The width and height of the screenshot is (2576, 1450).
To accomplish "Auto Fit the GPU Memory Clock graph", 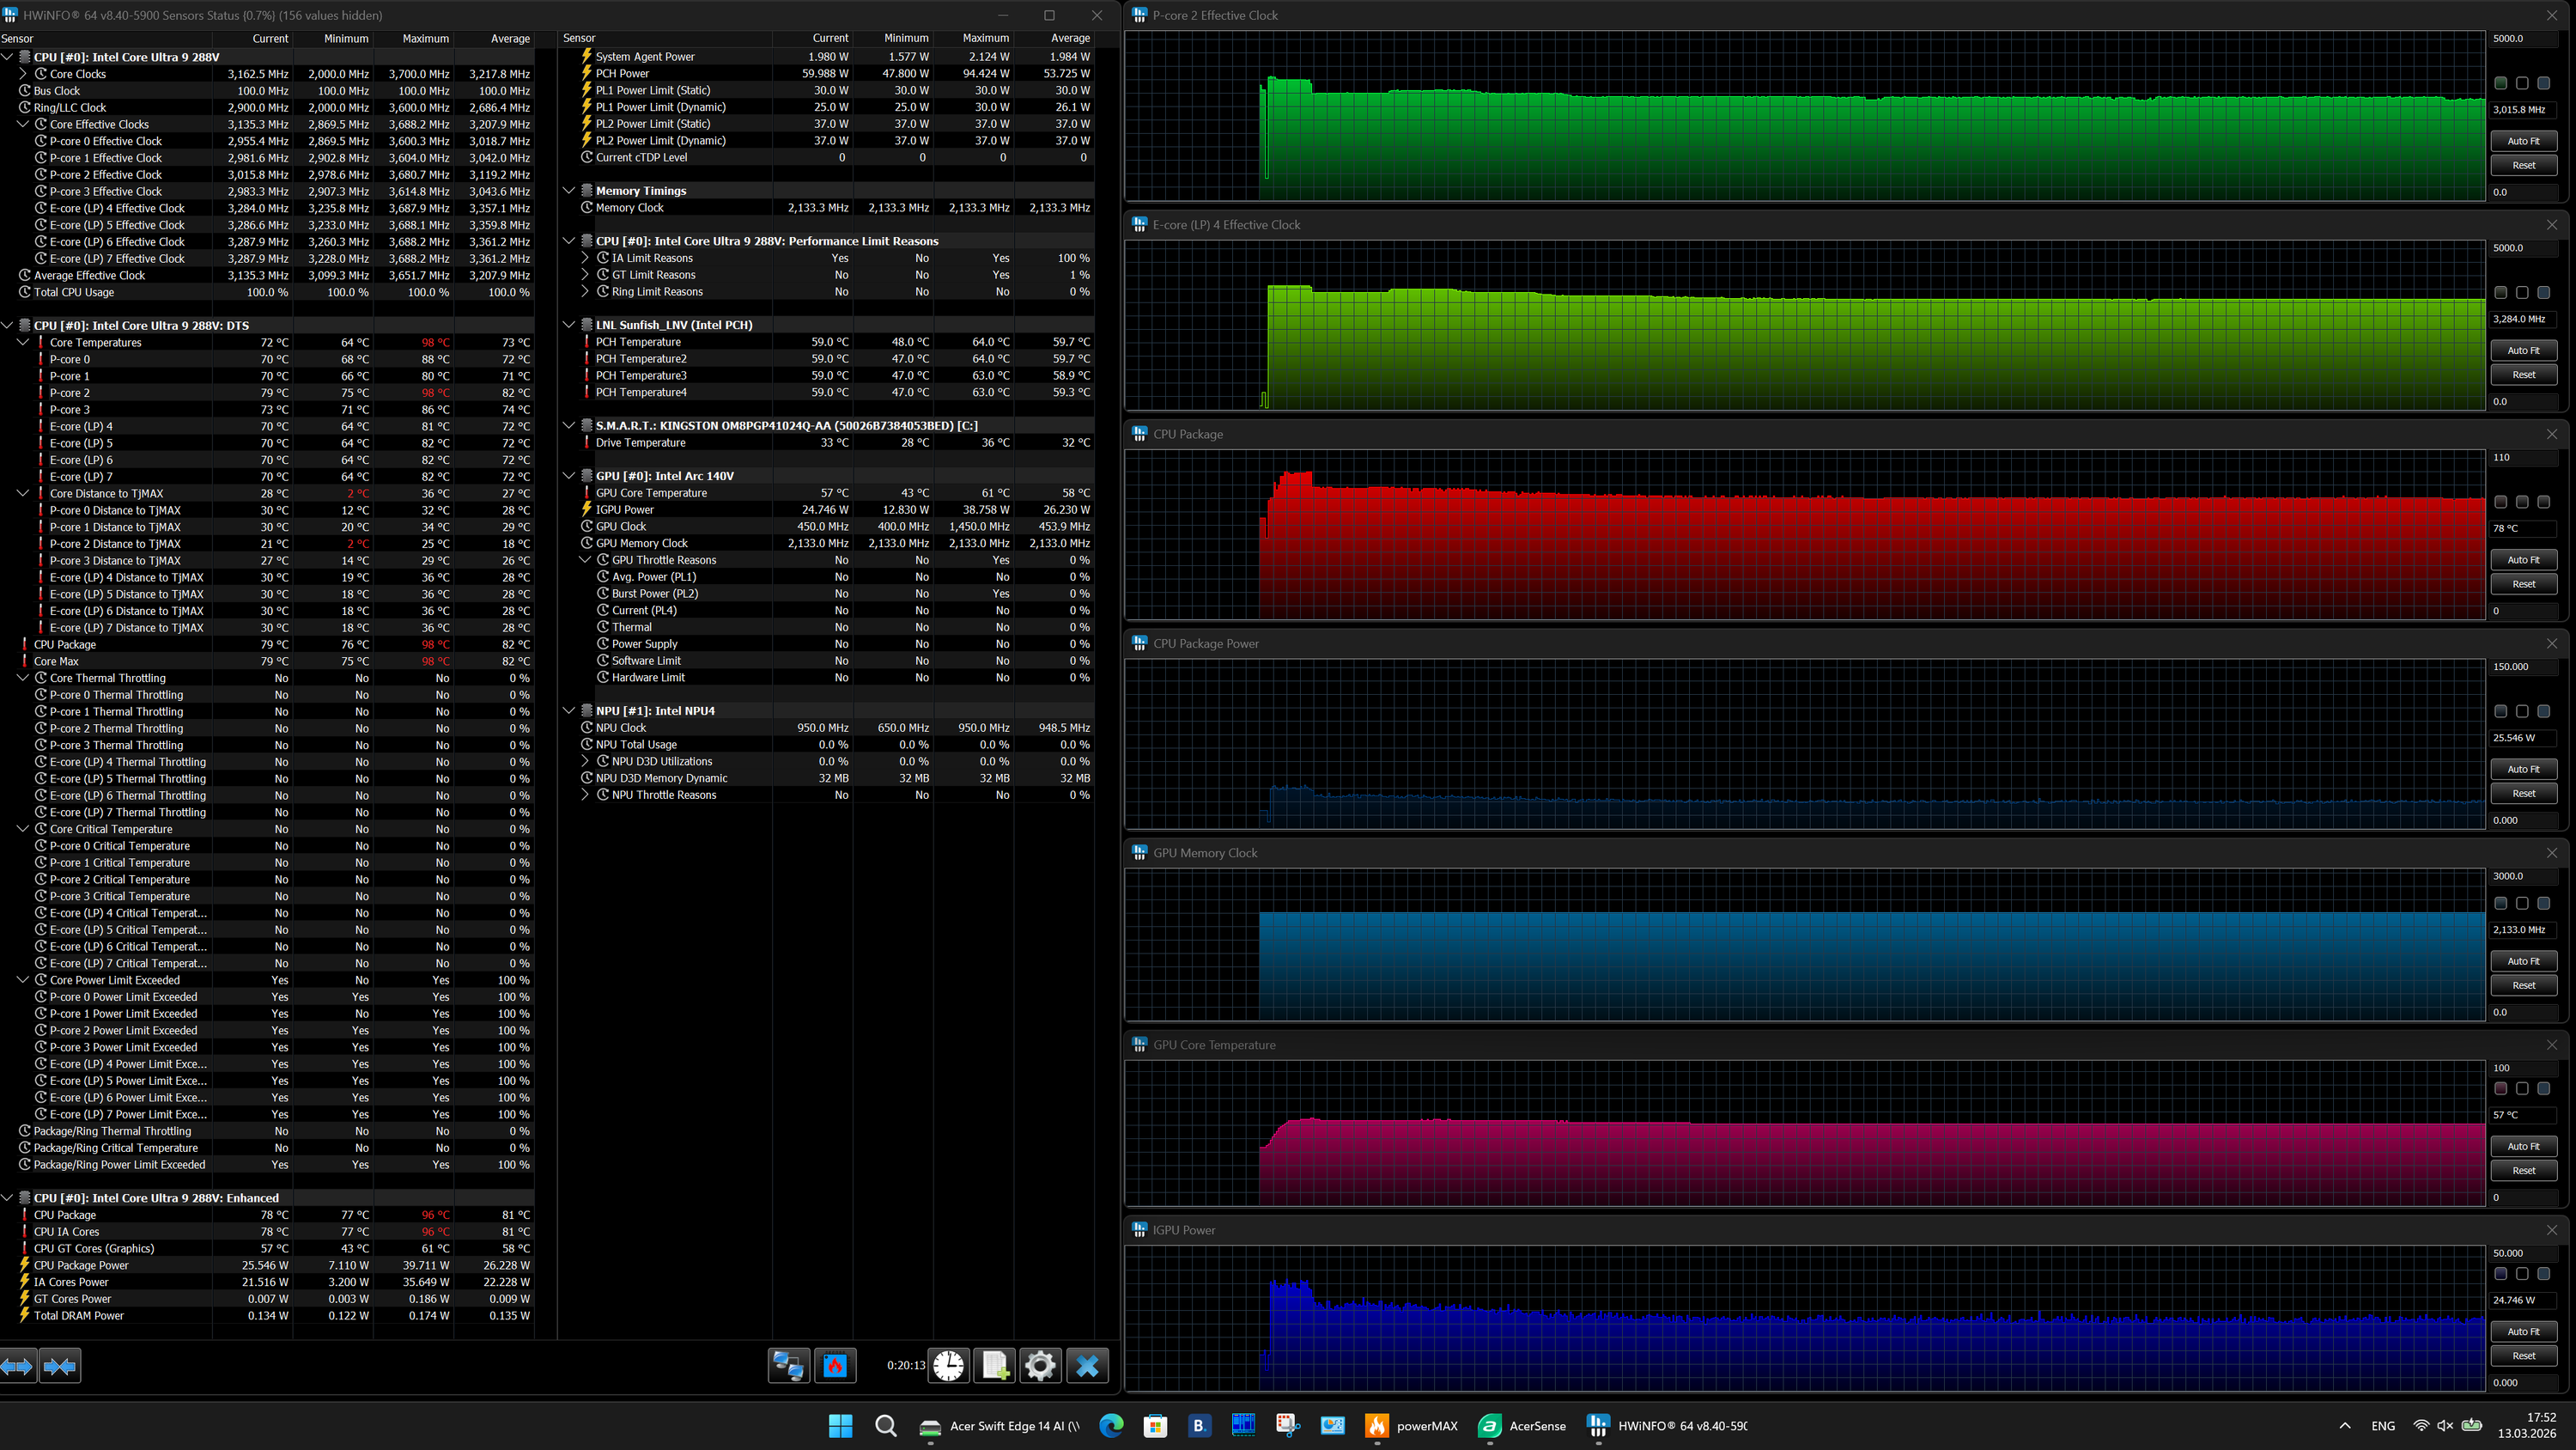I will pos(2523,962).
